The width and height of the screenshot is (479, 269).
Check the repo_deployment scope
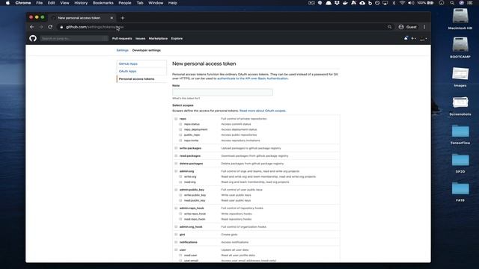pyautogui.click(x=180, y=129)
